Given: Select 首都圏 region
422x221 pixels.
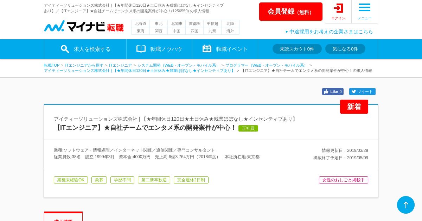Looking at the screenshot, I should tap(194, 24).
